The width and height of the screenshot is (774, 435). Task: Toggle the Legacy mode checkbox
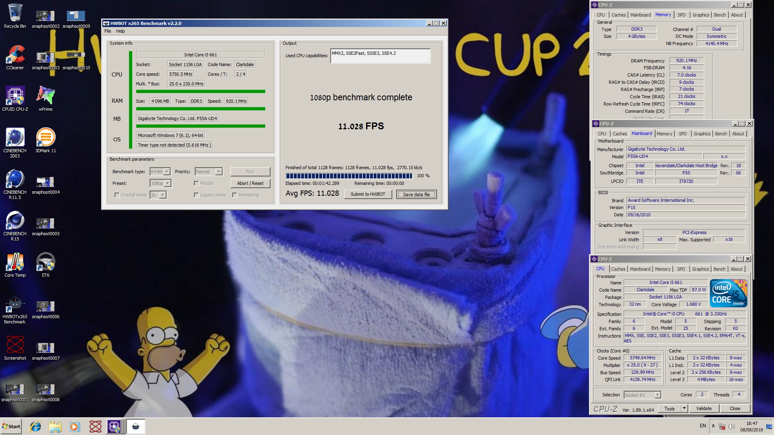[x=196, y=195]
